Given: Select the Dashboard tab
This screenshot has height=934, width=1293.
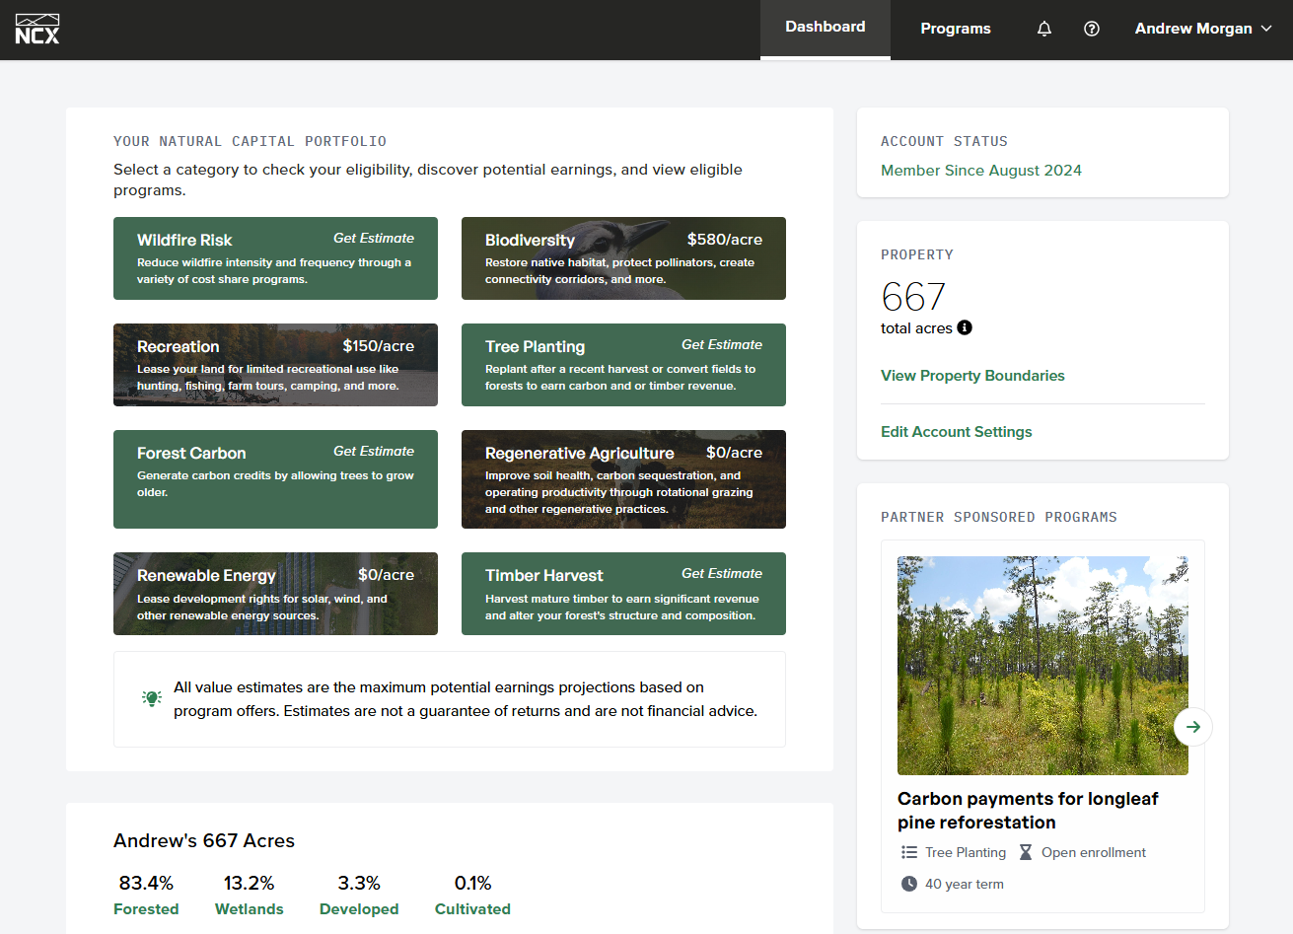Looking at the screenshot, I should [x=825, y=27].
